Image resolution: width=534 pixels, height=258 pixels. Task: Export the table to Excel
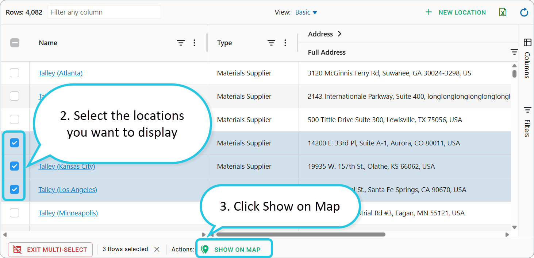point(503,12)
